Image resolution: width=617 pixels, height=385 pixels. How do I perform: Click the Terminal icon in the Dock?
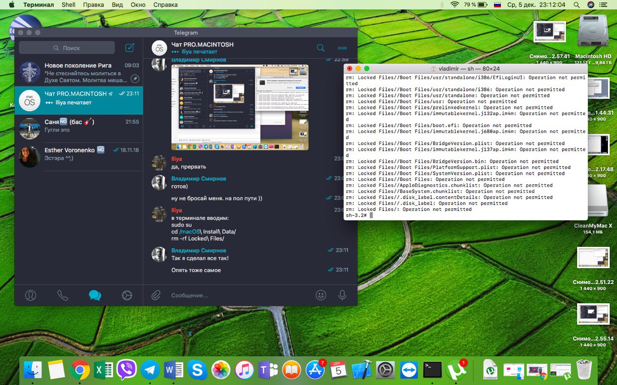(x=433, y=370)
